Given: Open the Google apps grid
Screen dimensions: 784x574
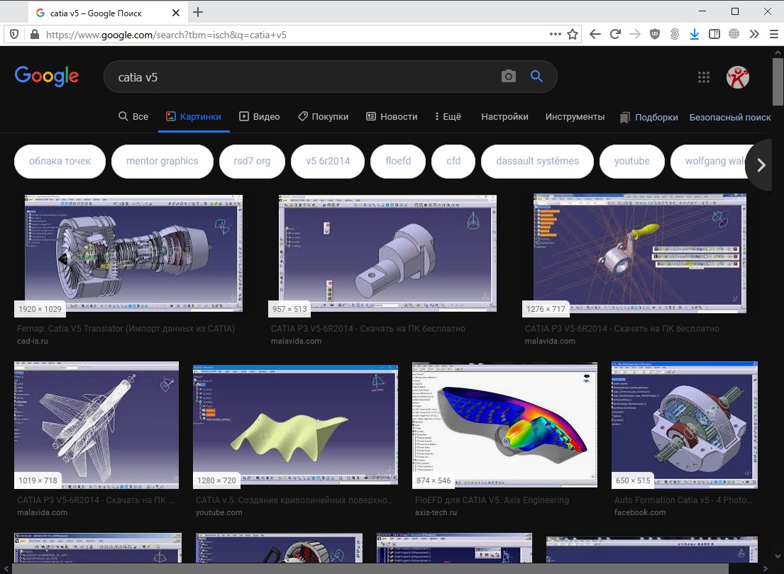Looking at the screenshot, I should [704, 77].
